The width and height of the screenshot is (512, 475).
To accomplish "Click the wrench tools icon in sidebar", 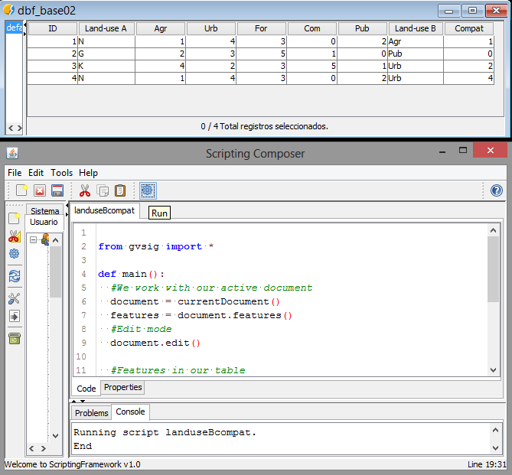I will 14,298.
